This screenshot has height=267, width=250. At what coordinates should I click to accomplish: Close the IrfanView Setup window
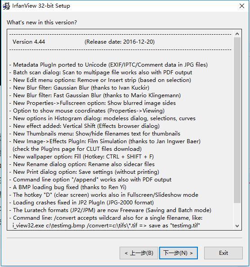pos(241,6)
